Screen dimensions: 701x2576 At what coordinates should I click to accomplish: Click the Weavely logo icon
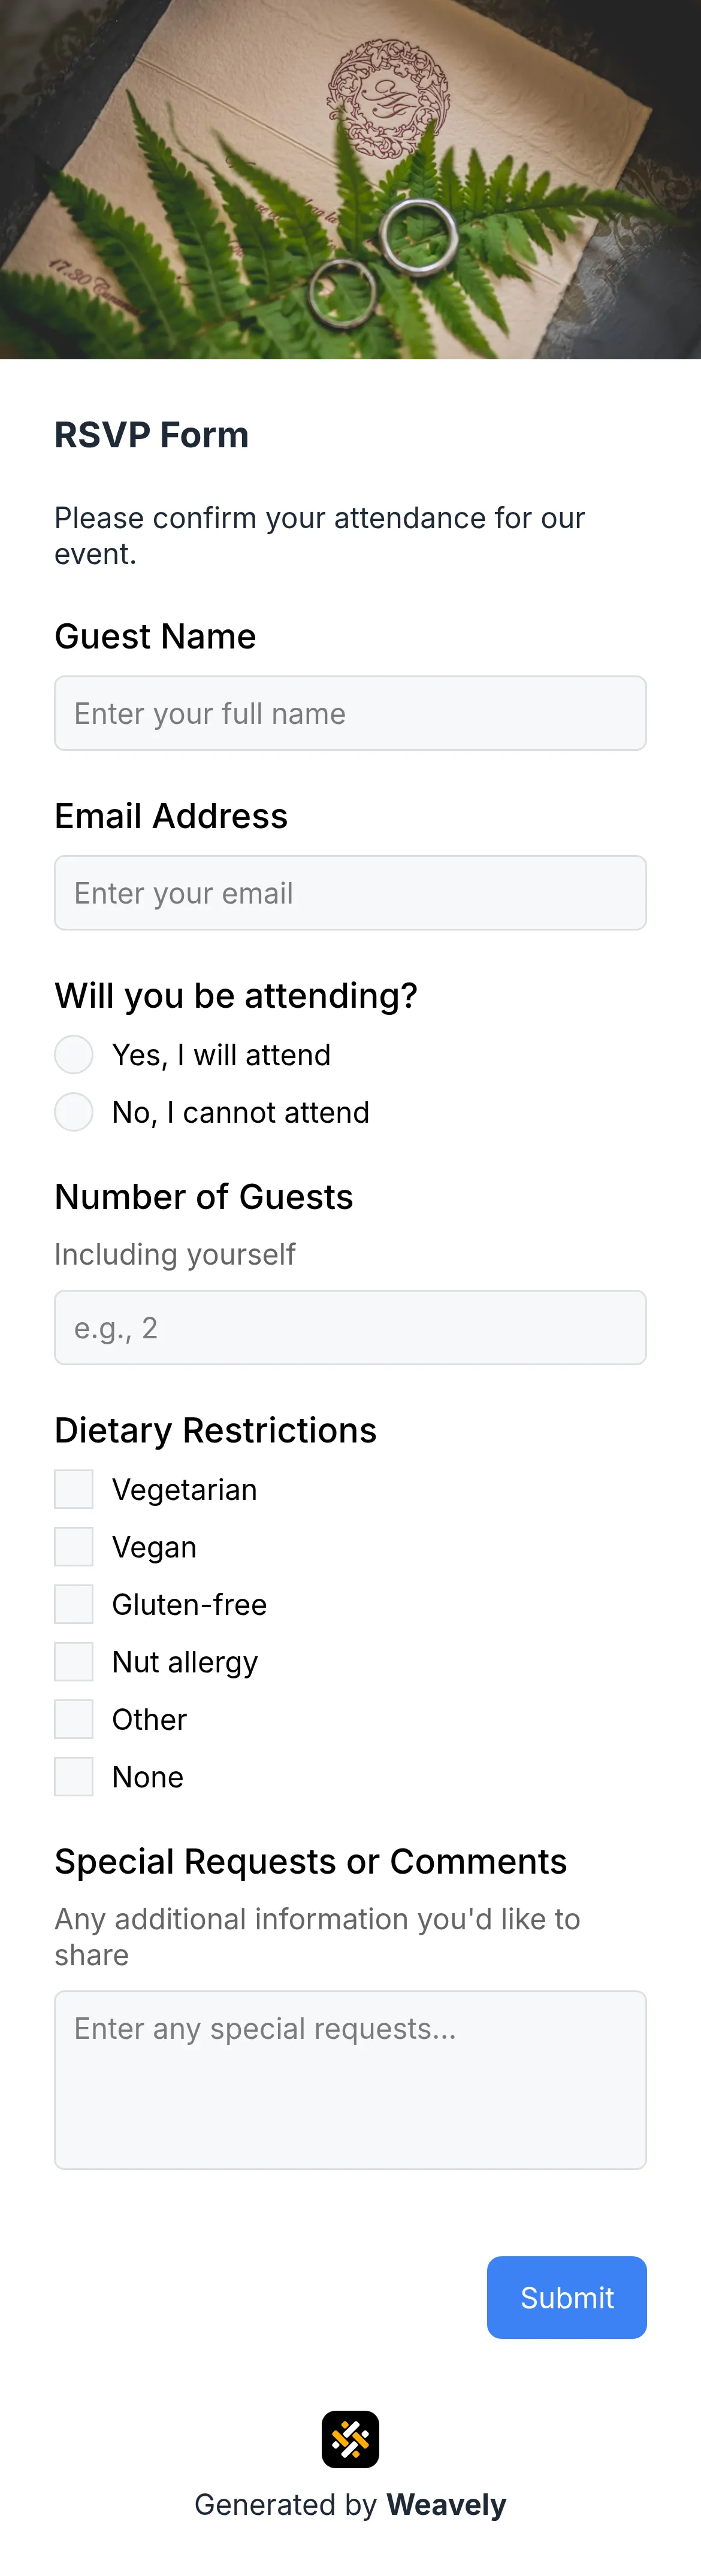tap(350, 2439)
